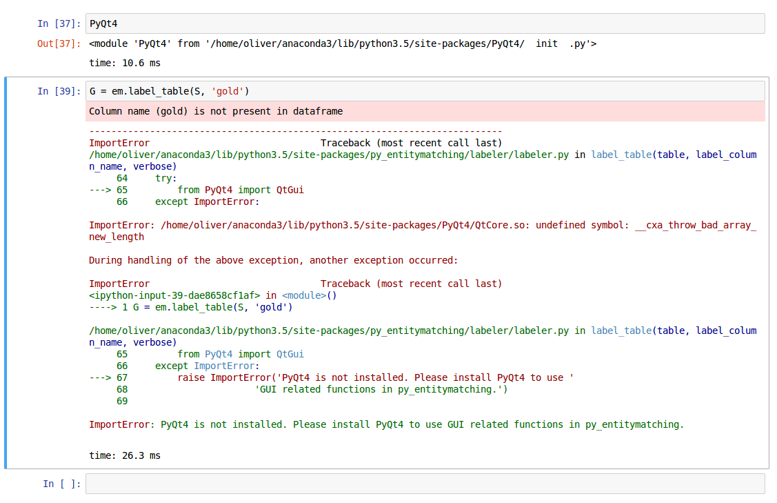
Task: Click the 'time: 26.3 ms' output
Action: (125, 455)
